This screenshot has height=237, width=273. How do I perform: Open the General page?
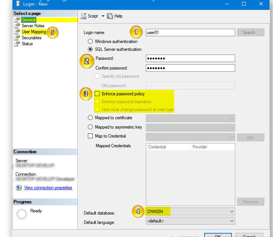(28, 20)
